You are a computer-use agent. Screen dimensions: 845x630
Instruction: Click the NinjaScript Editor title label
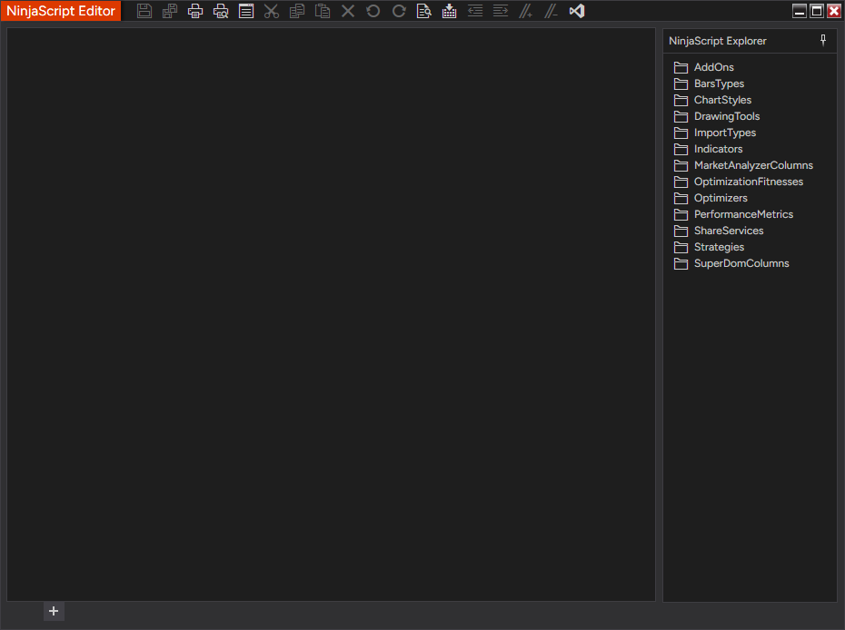[61, 11]
